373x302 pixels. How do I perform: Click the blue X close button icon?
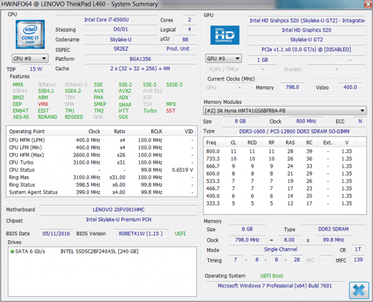pos(359,290)
